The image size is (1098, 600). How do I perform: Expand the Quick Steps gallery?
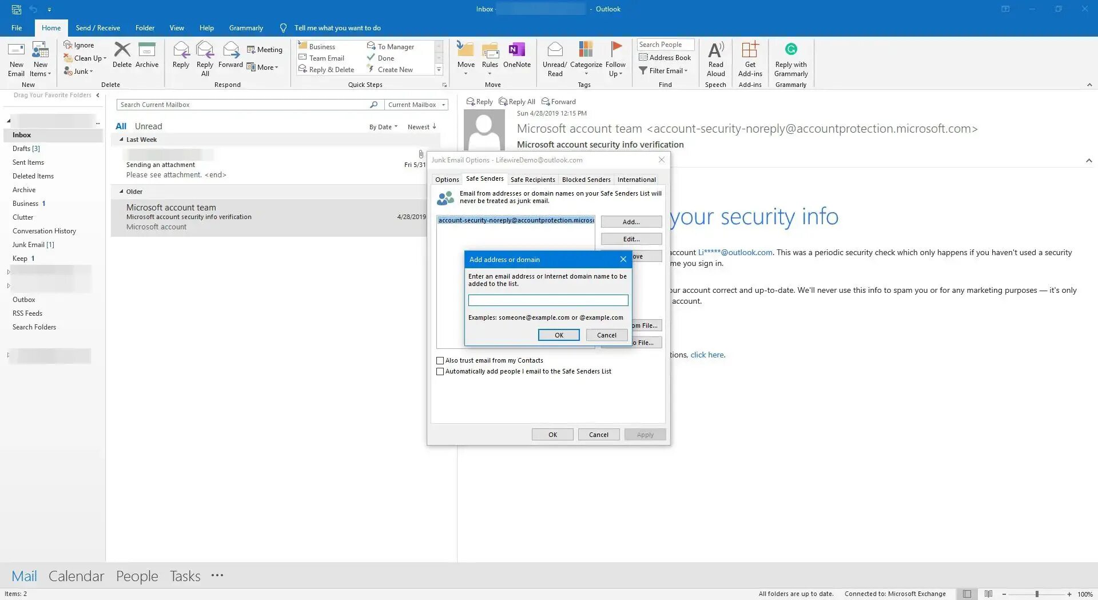[439, 70]
